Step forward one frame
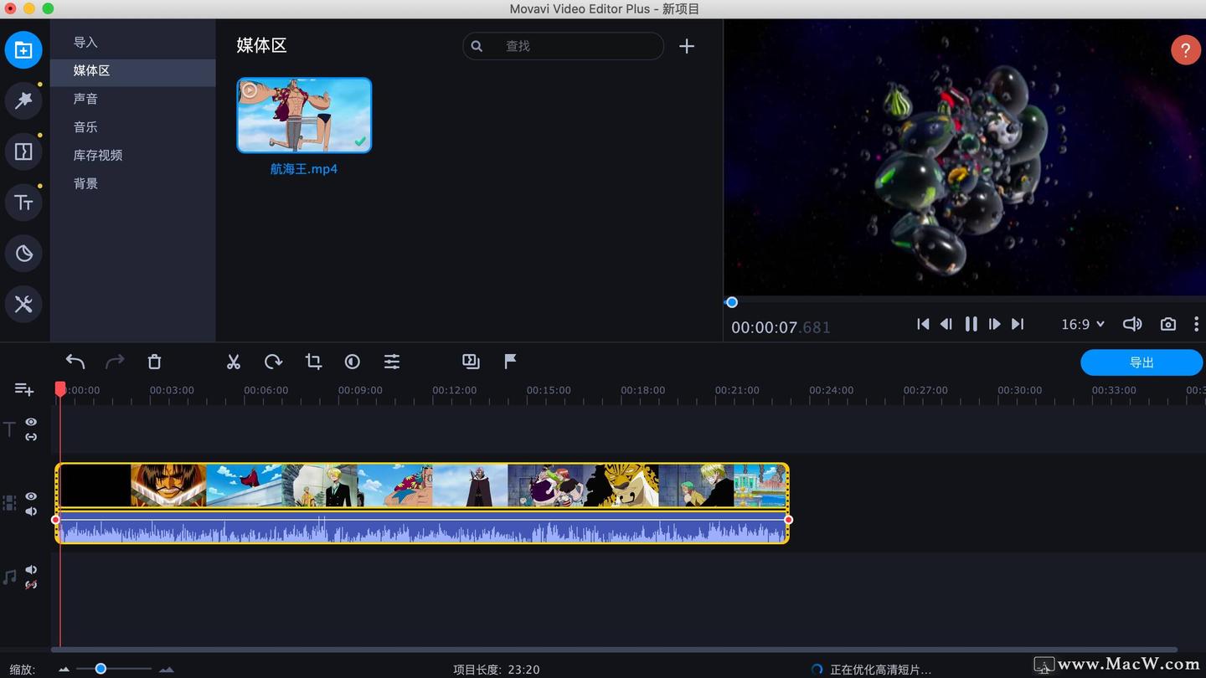1206x678 pixels. point(994,324)
